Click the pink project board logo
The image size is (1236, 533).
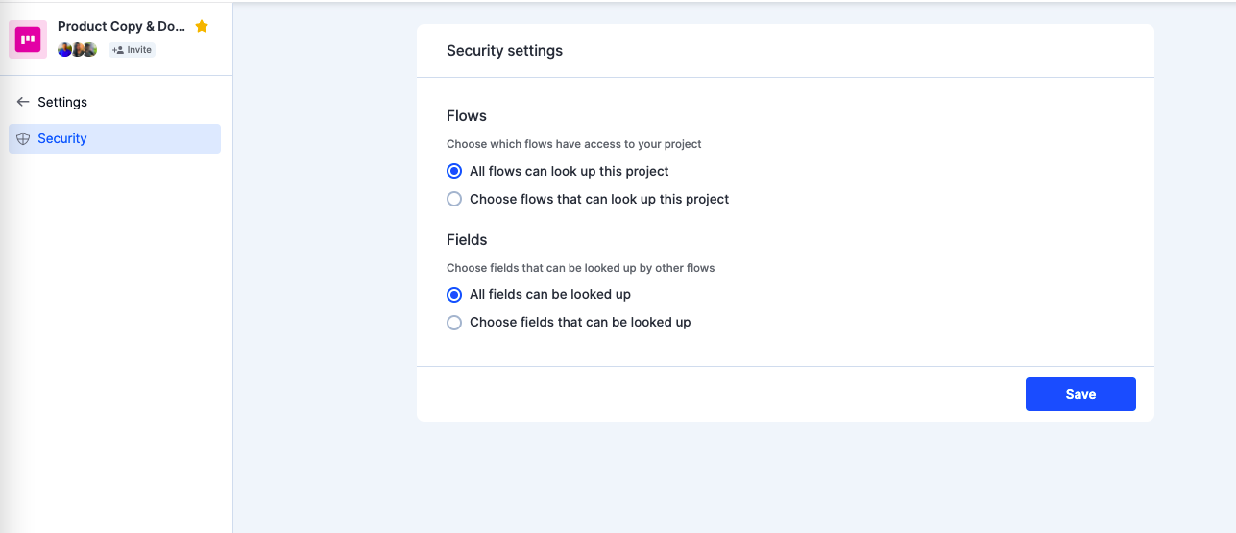29,38
